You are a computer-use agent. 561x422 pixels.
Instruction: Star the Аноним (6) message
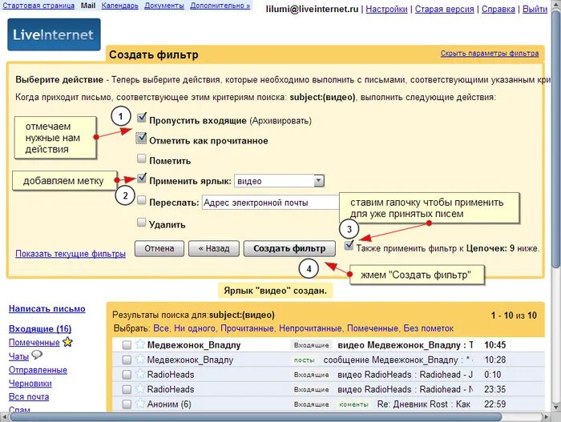[x=140, y=404]
